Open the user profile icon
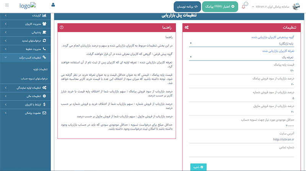Viewport: 306px width, 171px height. point(53,5)
